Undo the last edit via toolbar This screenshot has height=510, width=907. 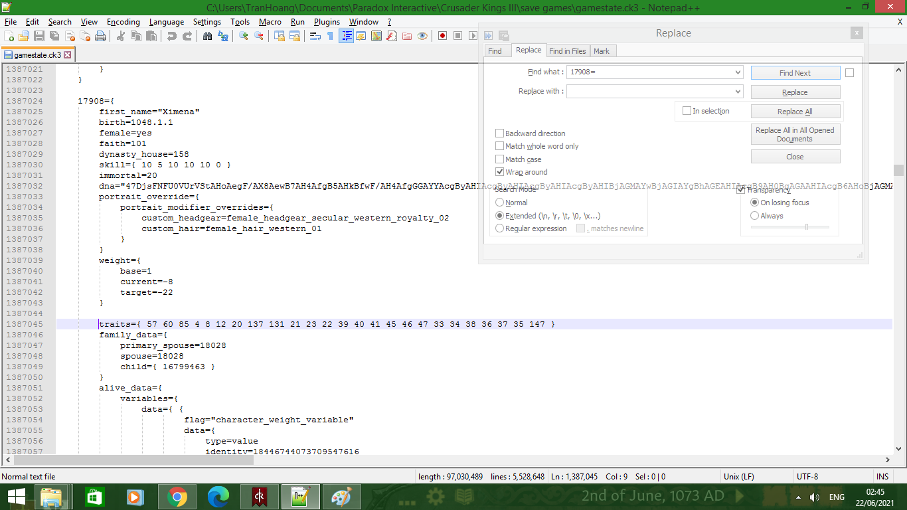pos(172,36)
